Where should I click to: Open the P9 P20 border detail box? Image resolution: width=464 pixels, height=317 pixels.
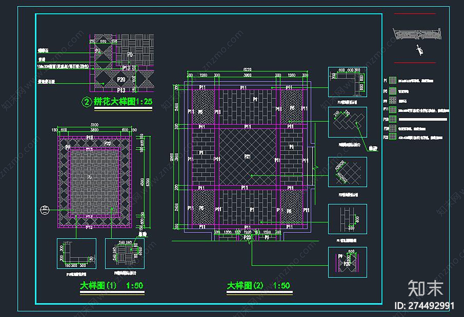(x=347, y=262)
